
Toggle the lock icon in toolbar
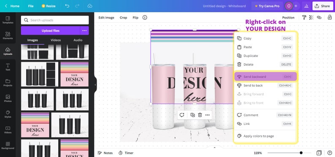[x=330, y=18]
